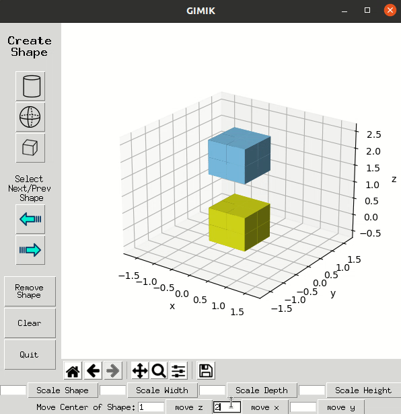Viewport: 401px width, 414px height.
Task: Close the GIMIK window
Action: 390,10
